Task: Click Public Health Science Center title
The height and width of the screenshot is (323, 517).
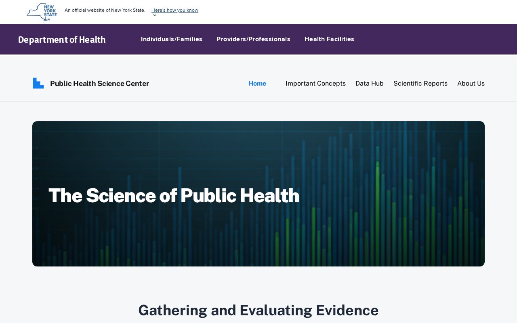Action: [99, 84]
